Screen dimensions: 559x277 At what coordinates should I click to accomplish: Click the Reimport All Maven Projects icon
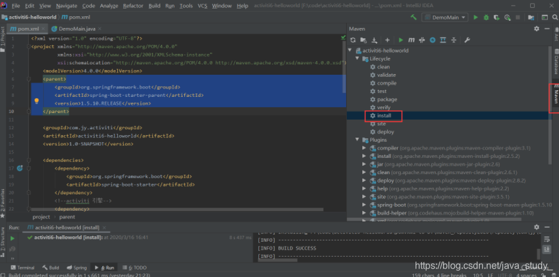(353, 40)
